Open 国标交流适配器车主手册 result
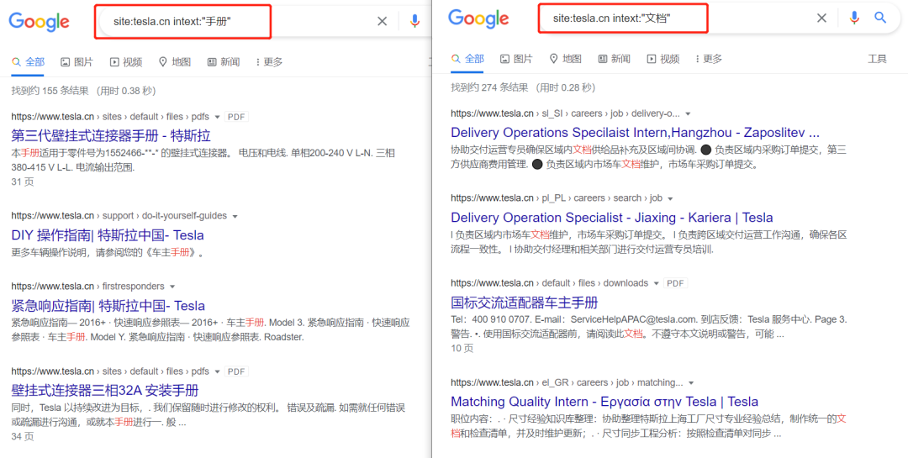Viewport: 908px width, 458px height. coord(524,303)
